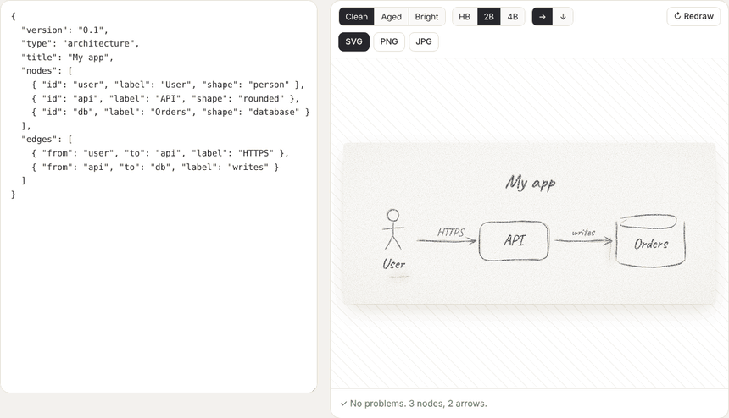The image size is (729, 418).
Task: Click the User stick figure in diagram
Action: click(x=393, y=230)
